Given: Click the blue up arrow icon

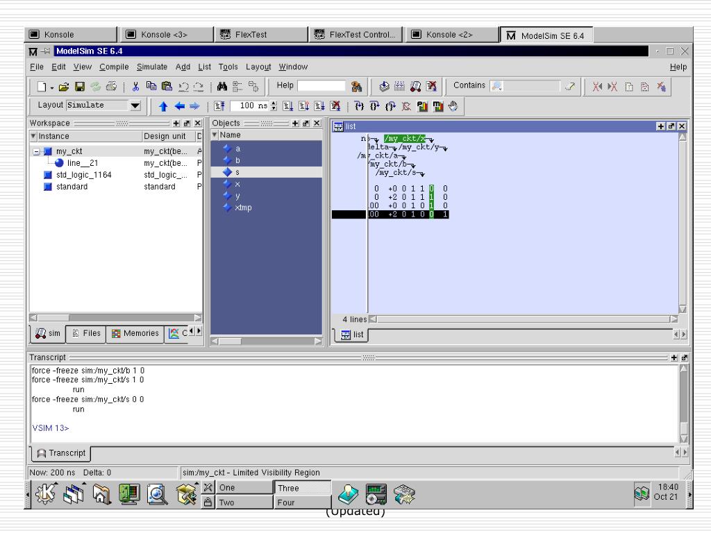Looking at the screenshot, I should (163, 106).
